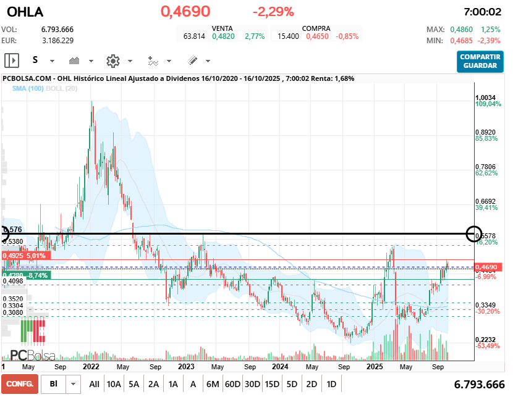The height and width of the screenshot is (397, 513).
Task: Click the SMA (100) indicator label
Action: click(x=28, y=88)
